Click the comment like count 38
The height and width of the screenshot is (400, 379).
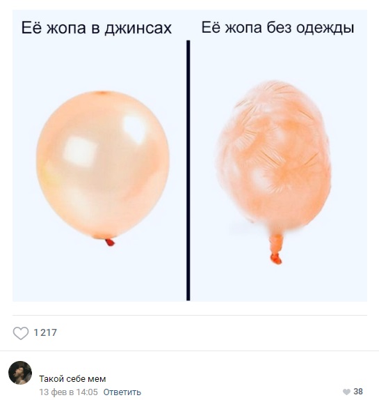point(358,392)
